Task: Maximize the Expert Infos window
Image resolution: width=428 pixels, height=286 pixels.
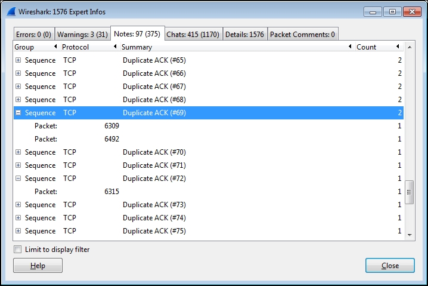Action: pos(392,12)
